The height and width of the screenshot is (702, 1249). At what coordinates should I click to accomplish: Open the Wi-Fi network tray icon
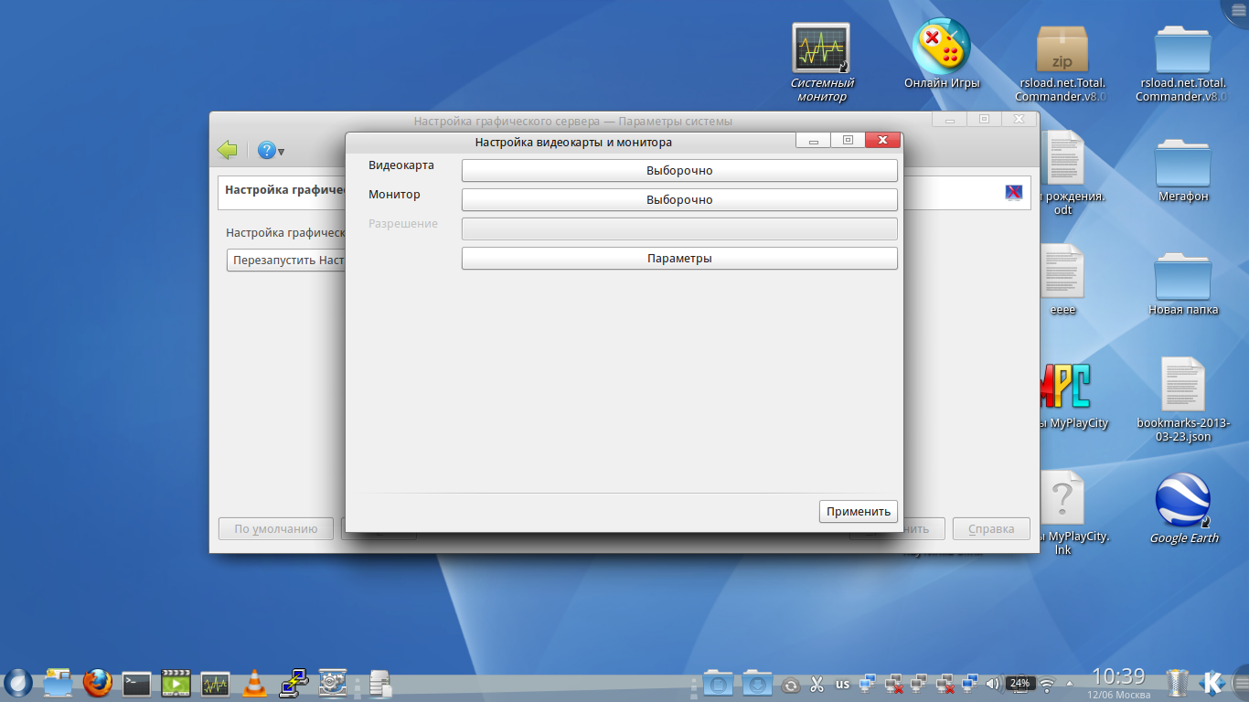coord(1047,684)
